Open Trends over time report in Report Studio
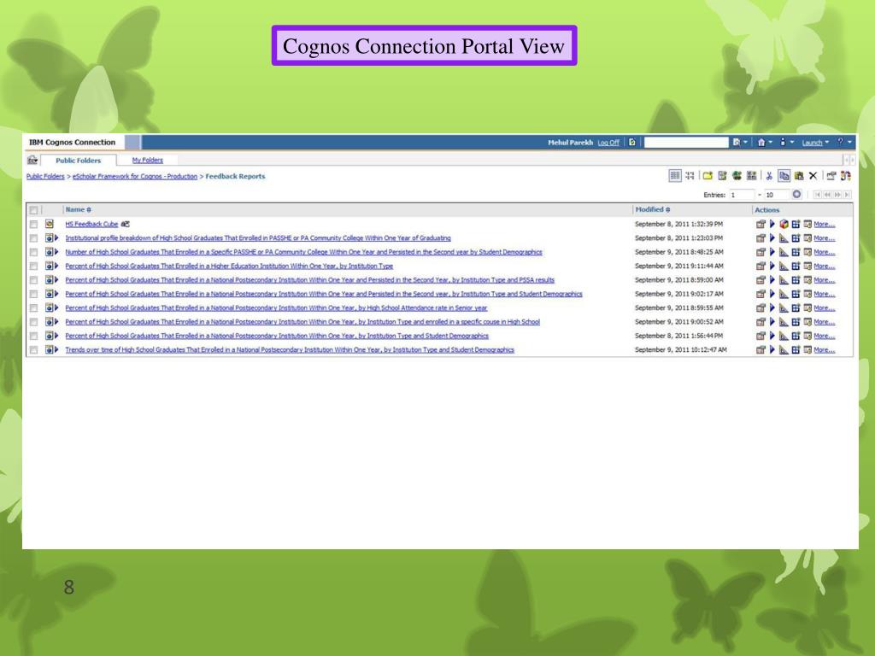The height and width of the screenshot is (656, 875). point(784,349)
